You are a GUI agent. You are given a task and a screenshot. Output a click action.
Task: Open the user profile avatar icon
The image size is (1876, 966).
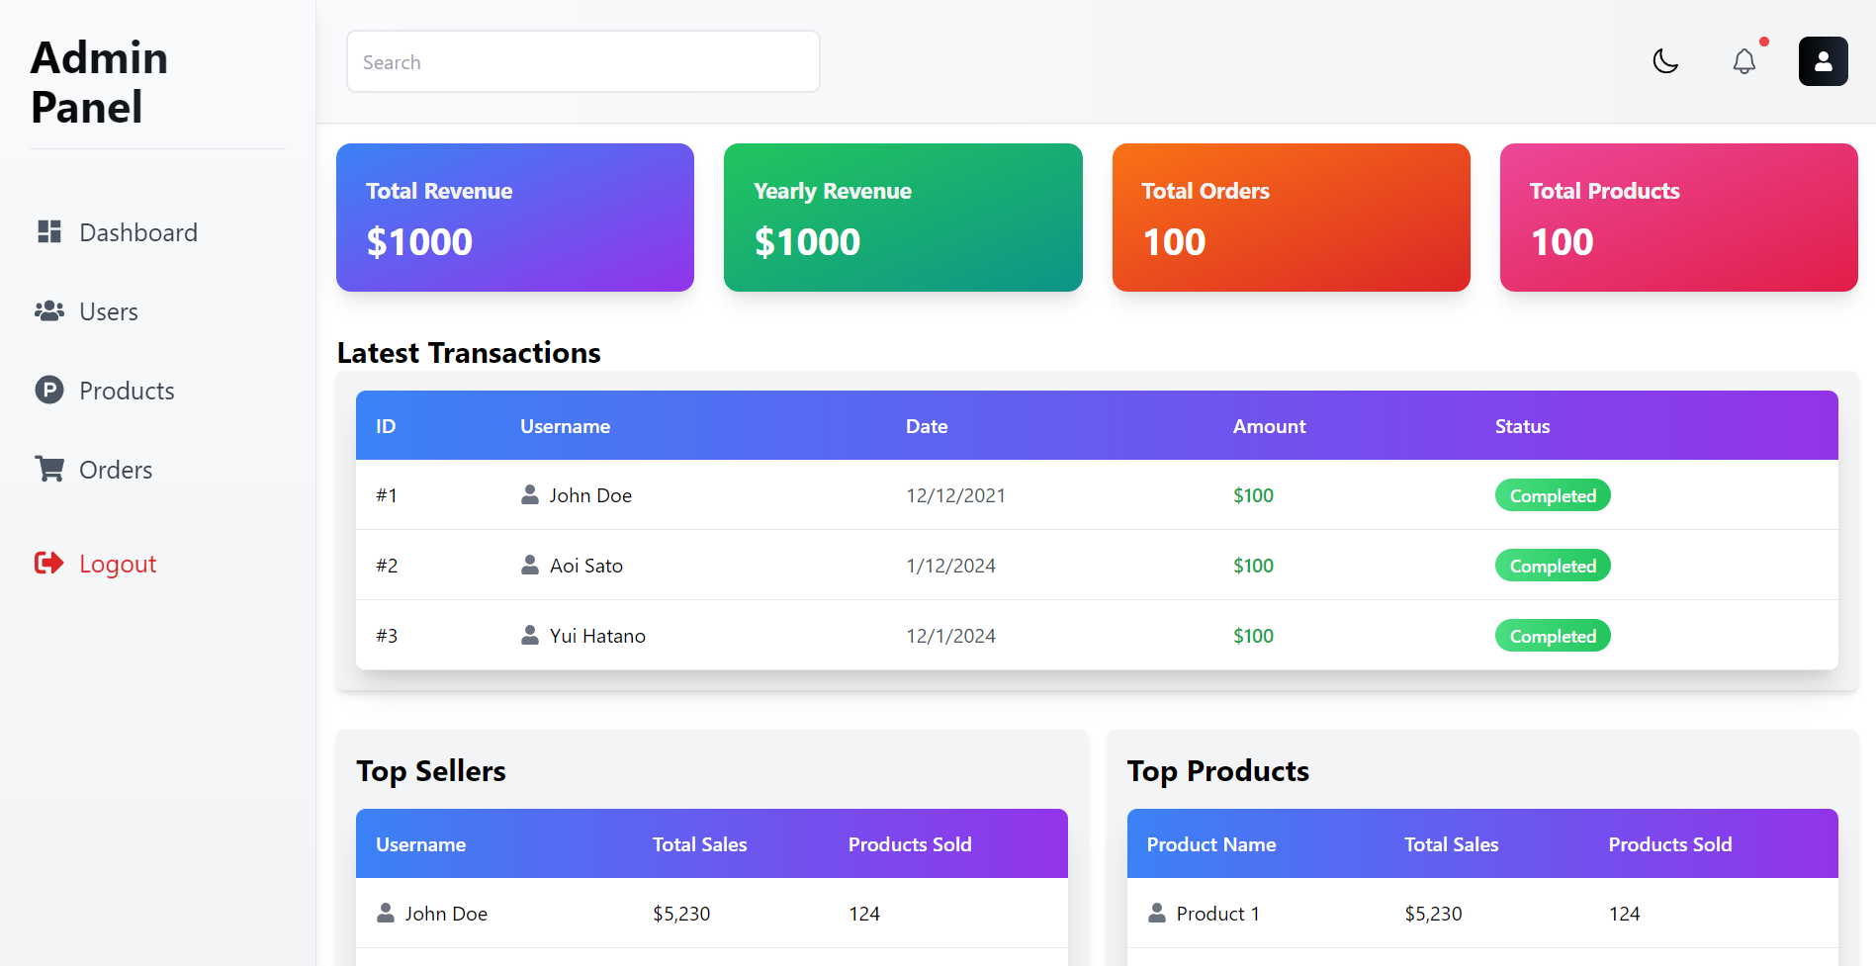coord(1823,61)
